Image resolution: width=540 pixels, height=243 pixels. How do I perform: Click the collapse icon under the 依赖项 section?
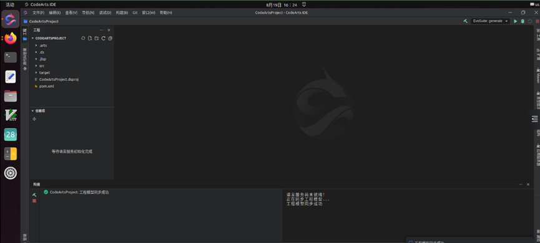pos(34,119)
